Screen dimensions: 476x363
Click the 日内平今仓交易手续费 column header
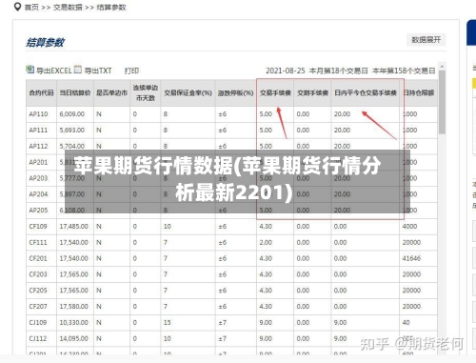click(x=366, y=92)
